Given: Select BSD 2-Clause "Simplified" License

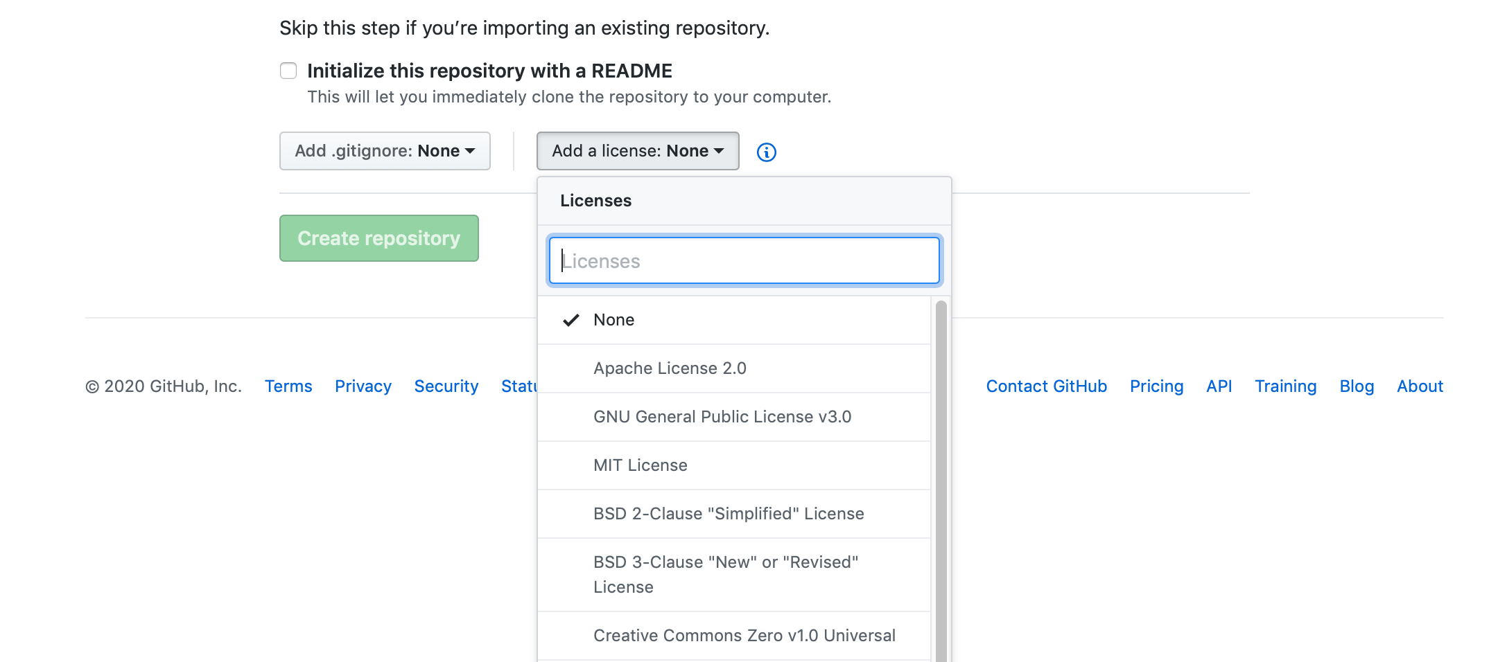Looking at the screenshot, I should (734, 514).
